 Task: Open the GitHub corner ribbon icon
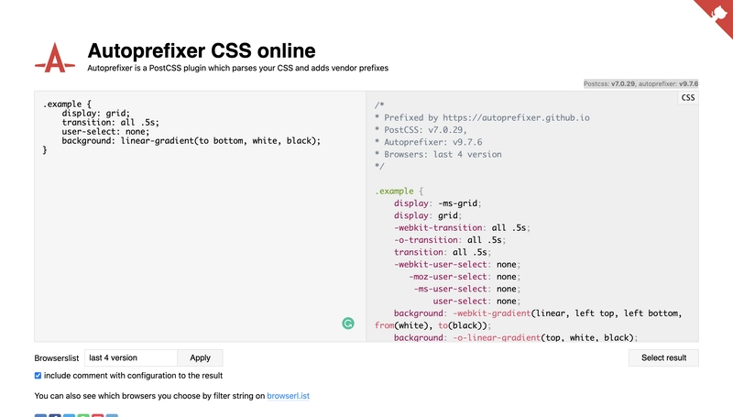point(717,14)
